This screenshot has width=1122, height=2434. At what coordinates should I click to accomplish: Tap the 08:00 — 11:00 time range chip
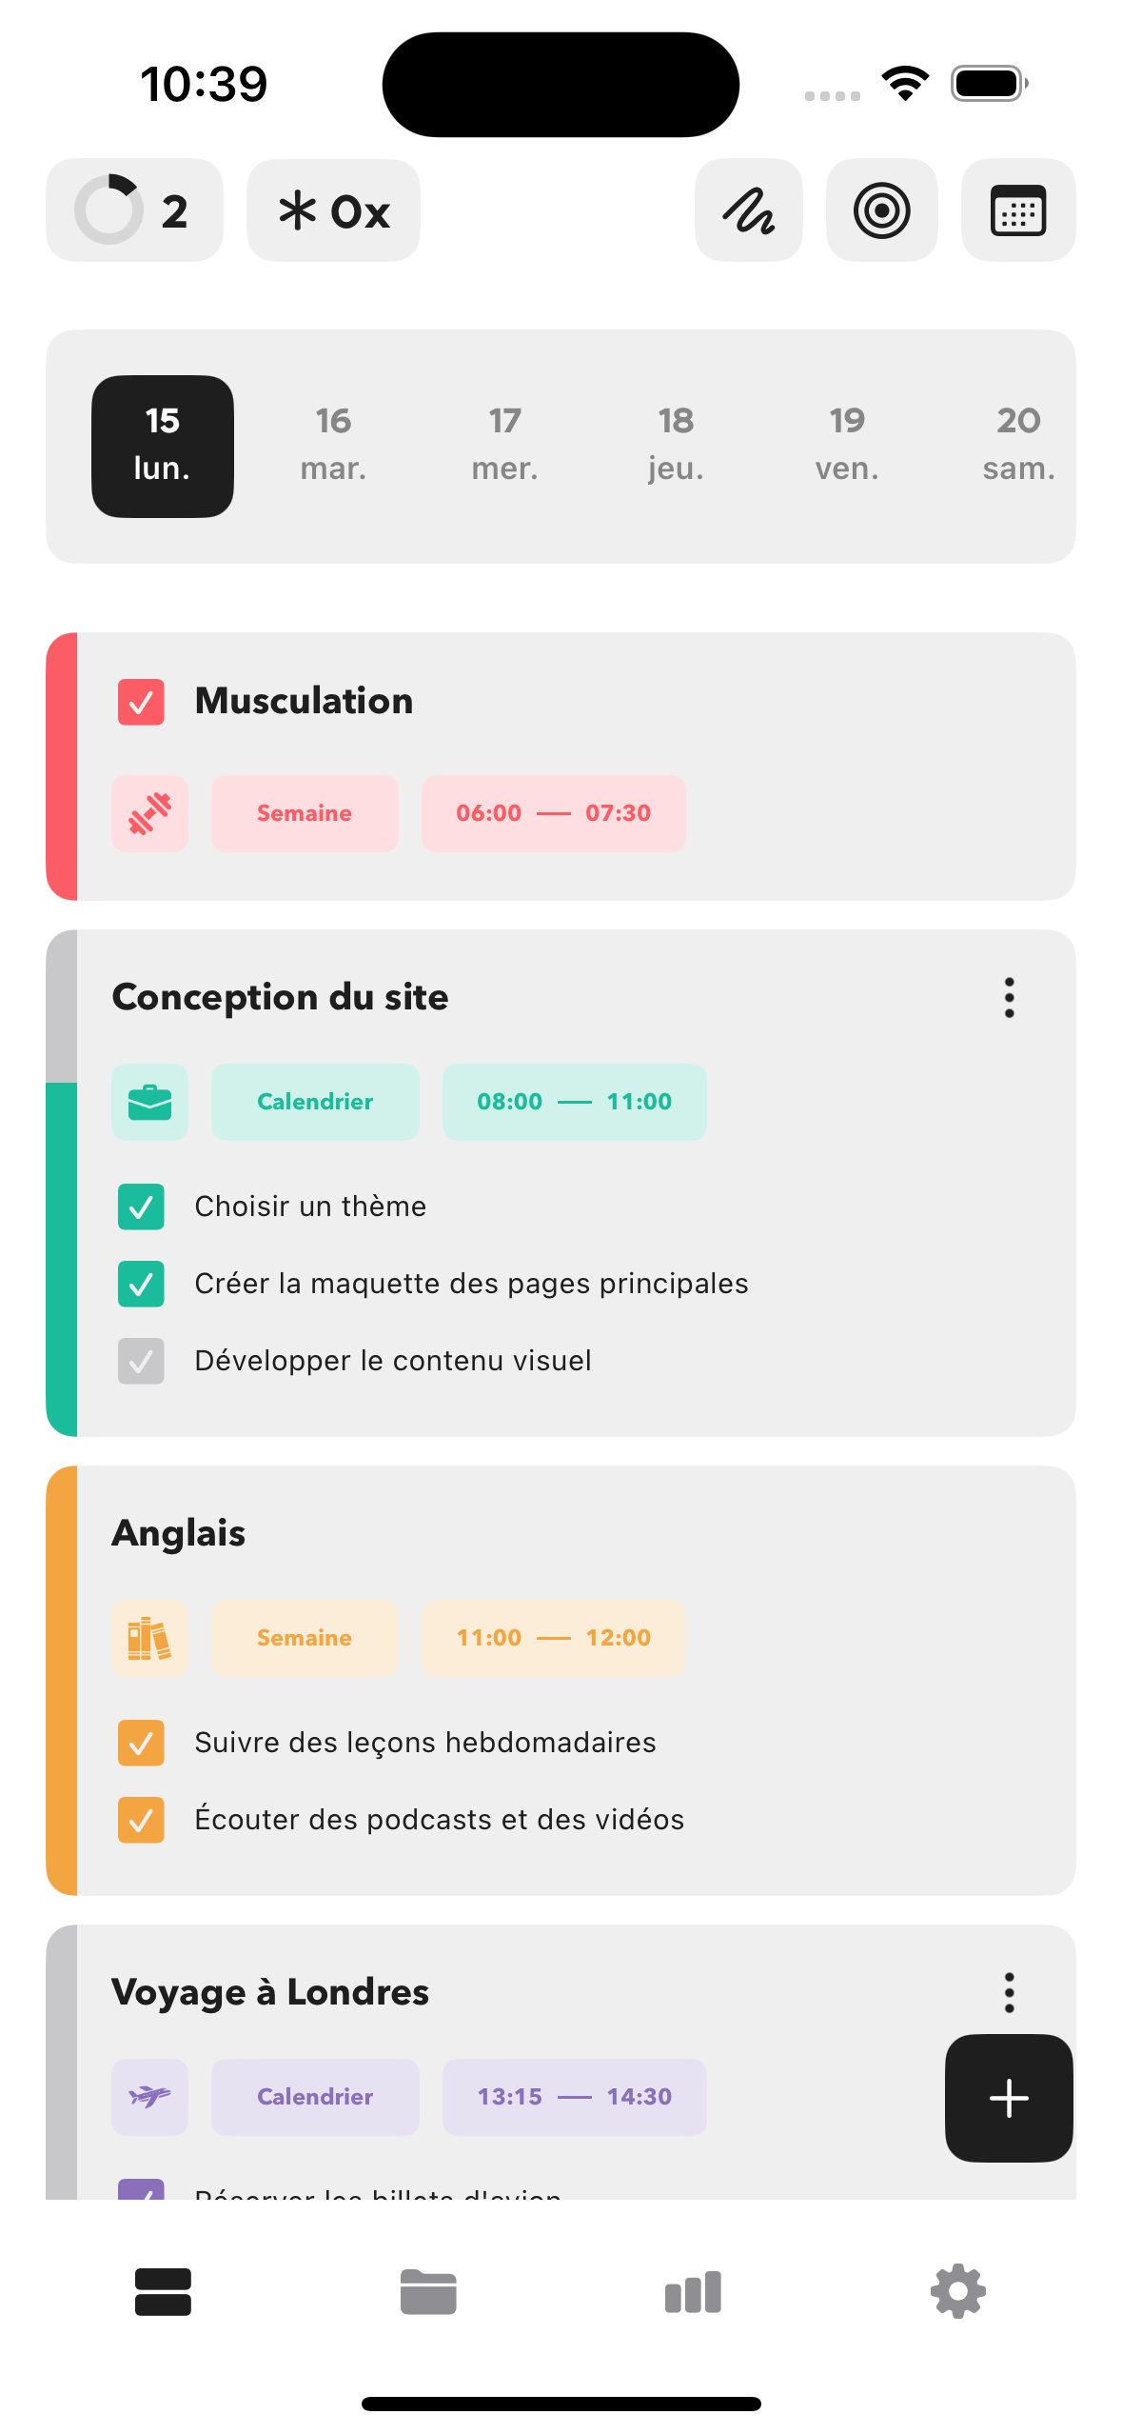coord(574,1102)
